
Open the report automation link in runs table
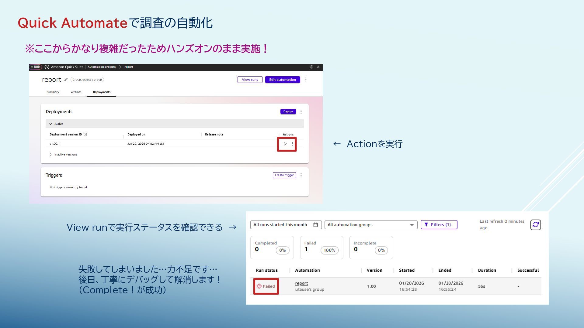[301, 283]
